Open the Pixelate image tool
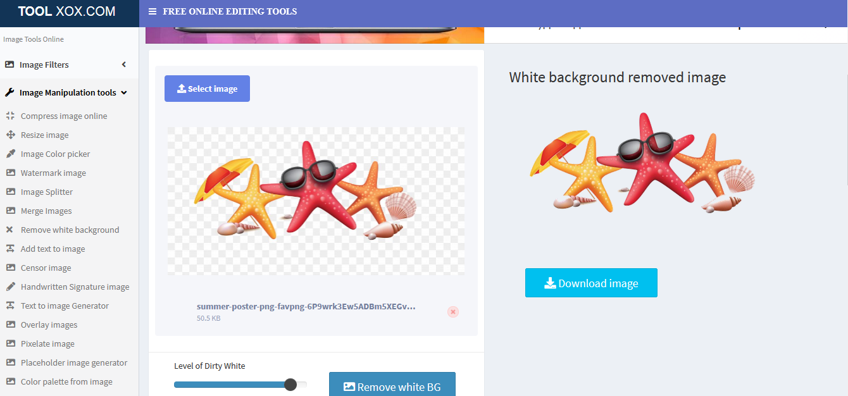The image size is (848, 396). coord(47,343)
